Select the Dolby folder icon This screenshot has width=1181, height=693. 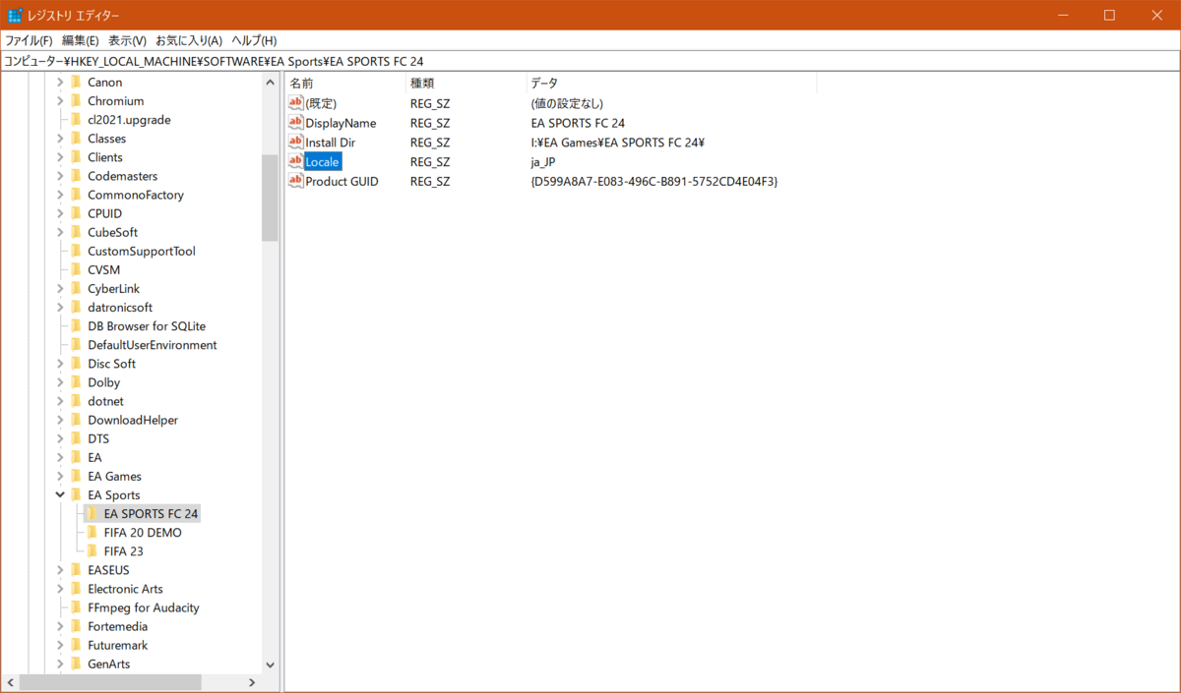(76, 382)
